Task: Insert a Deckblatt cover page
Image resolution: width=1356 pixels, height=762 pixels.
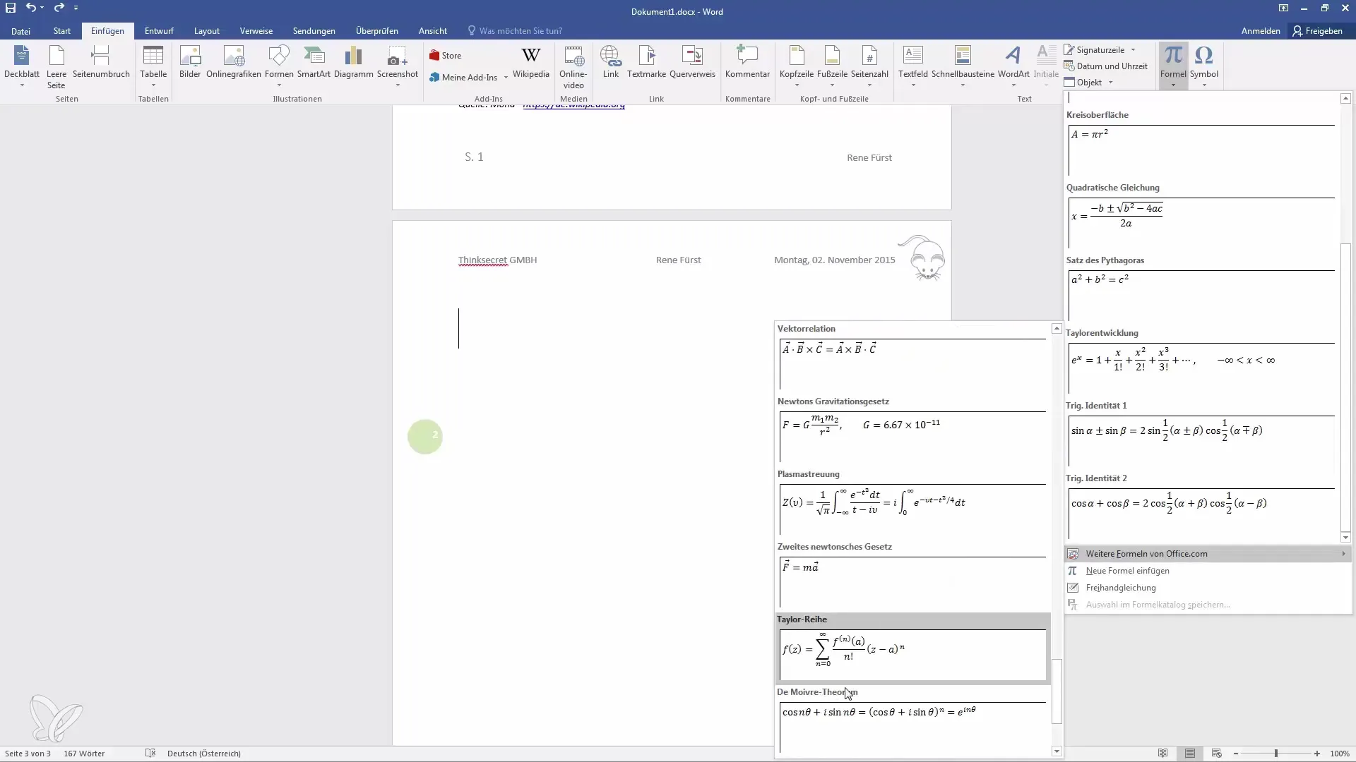Action: [22, 67]
